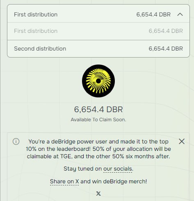Click the 'Share on X' link
194x201 pixels.
pyautogui.click(x=64, y=181)
